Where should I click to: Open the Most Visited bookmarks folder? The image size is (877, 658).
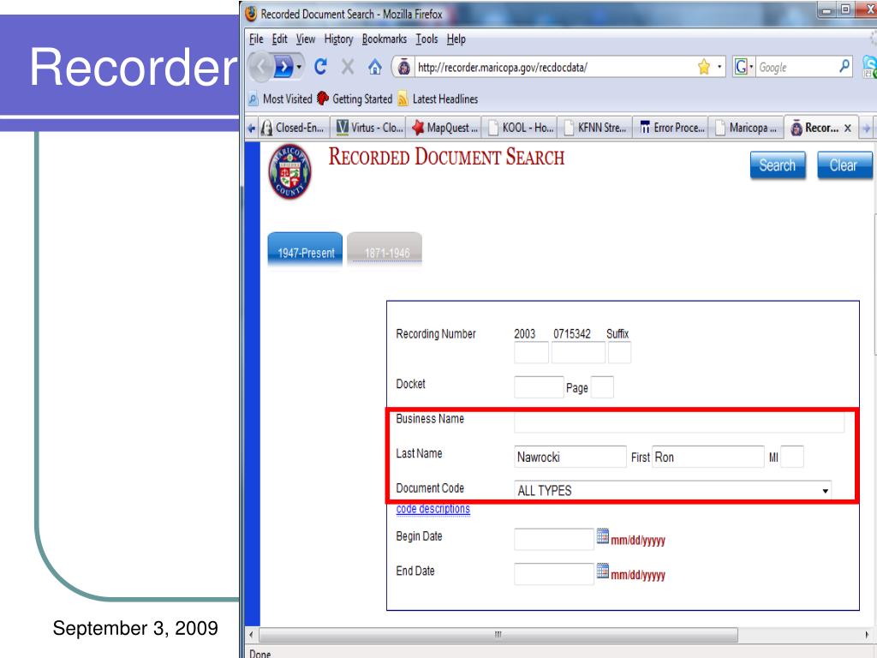pos(280,99)
